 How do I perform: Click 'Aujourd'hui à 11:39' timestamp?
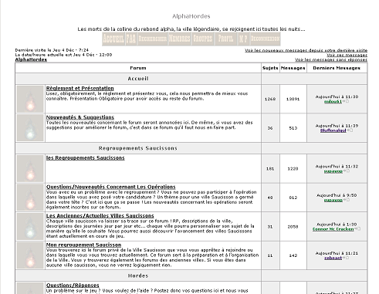pos(337,126)
